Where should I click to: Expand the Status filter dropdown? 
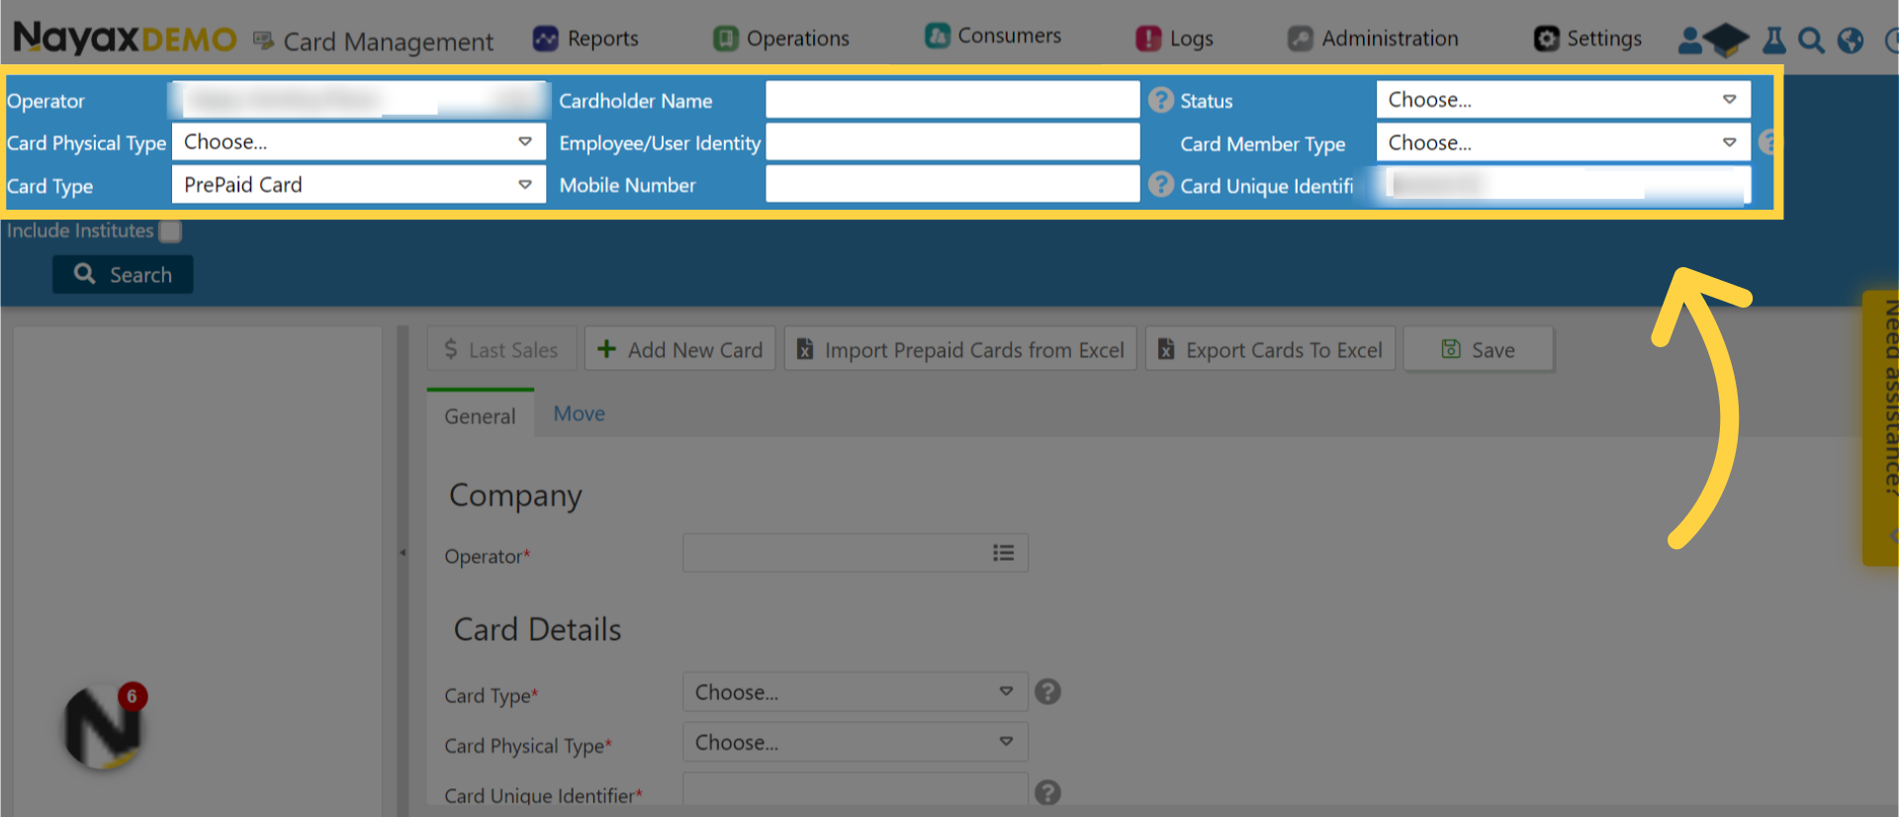(x=1563, y=100)
